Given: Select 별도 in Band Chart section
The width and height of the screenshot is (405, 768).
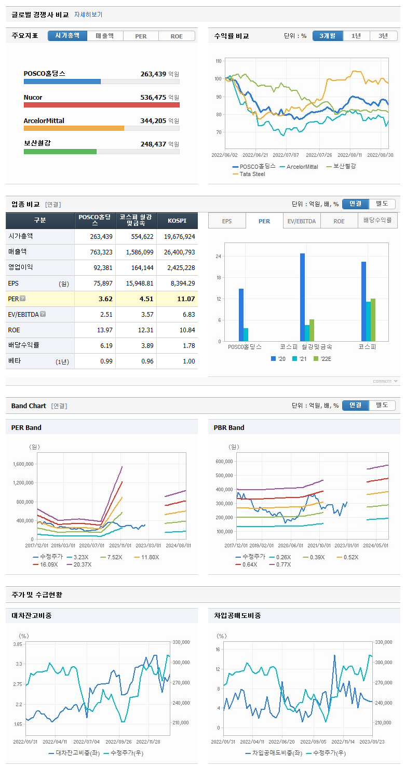Looking at the screenshot, I should [382, 405].
